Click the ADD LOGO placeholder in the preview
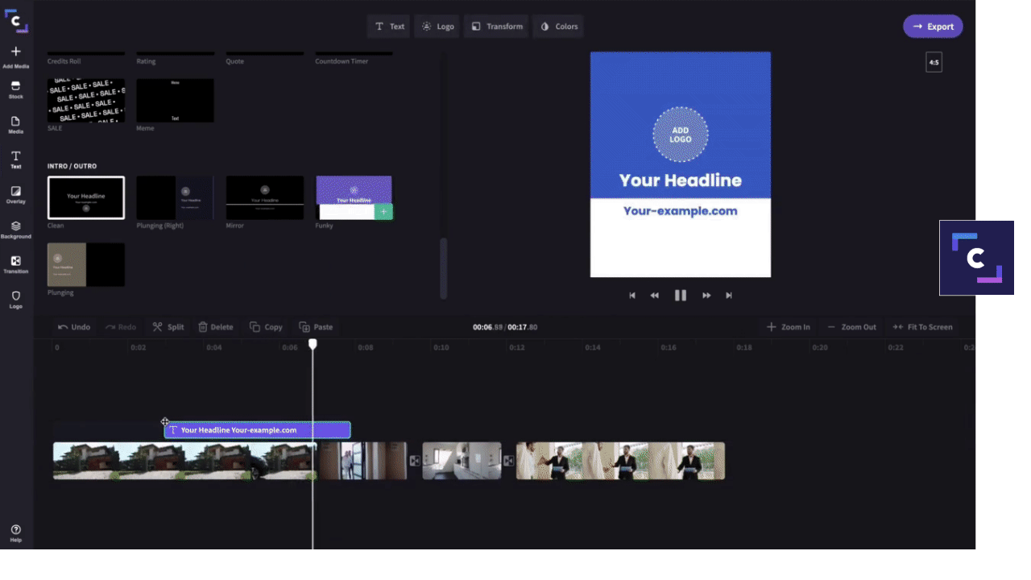 (x=681, y=135)
